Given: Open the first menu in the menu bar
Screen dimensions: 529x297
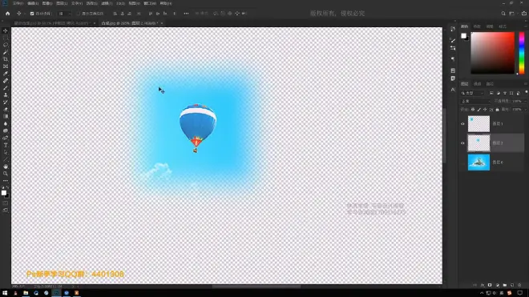Looking at the screenshot, I should click(18, 3).
